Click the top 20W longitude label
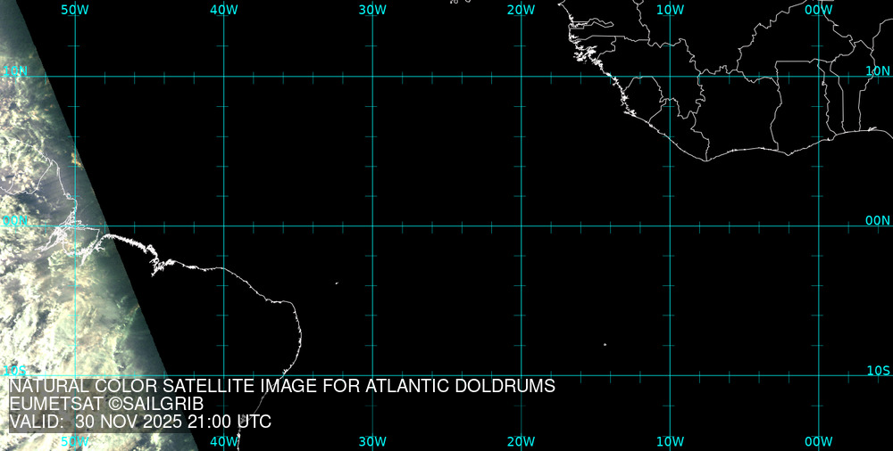893x451 pixels. [521, 10]
